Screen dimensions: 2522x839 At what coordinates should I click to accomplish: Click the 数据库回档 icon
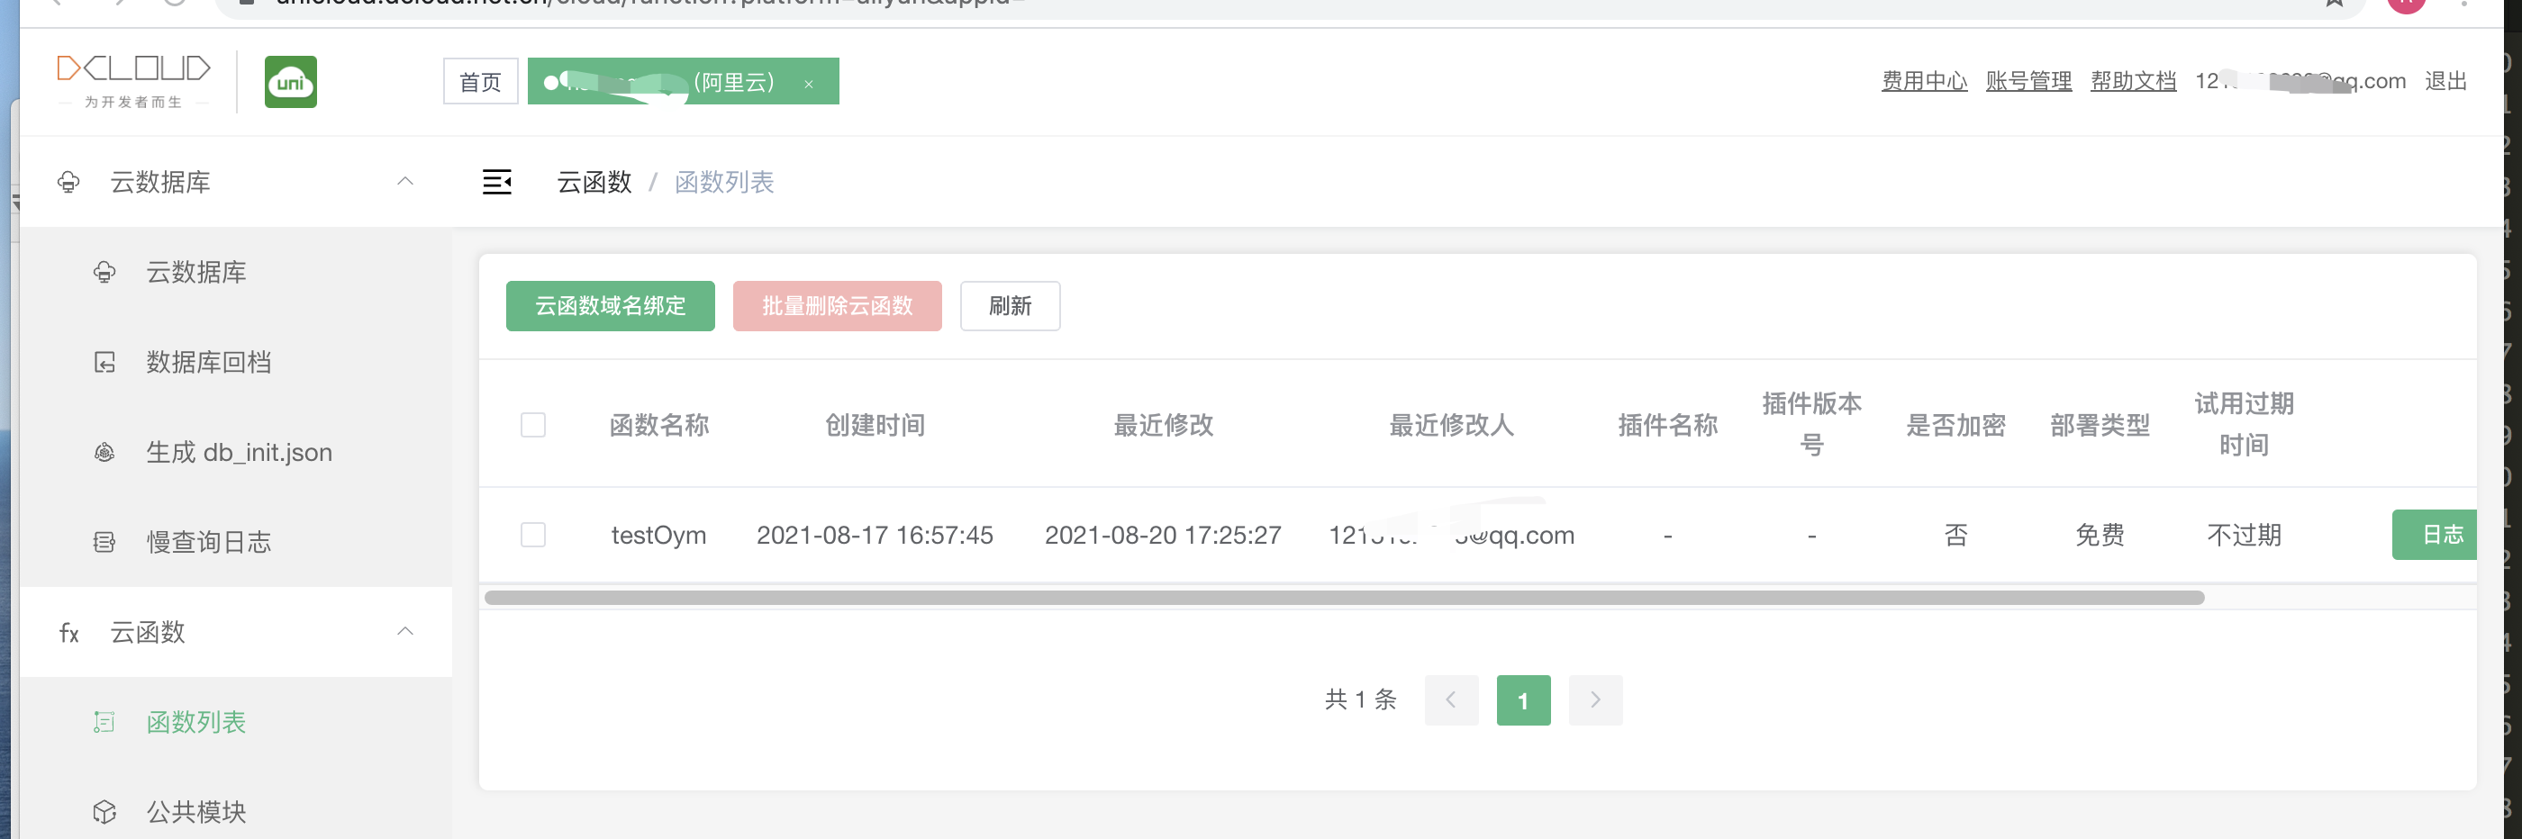(104, 362)
